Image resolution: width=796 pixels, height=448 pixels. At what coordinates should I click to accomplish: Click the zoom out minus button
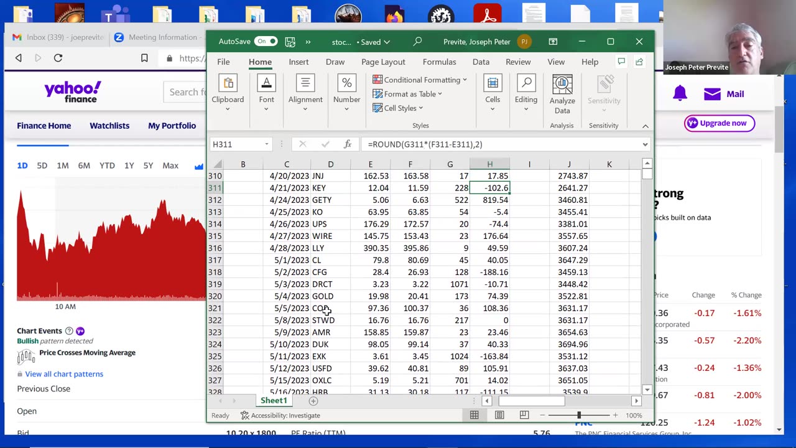coord(542,415)
